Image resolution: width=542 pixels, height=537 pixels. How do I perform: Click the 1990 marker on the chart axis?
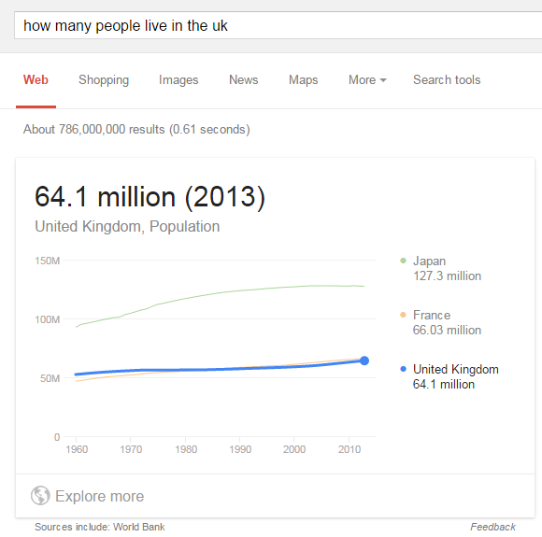click(x=240, y=449)
